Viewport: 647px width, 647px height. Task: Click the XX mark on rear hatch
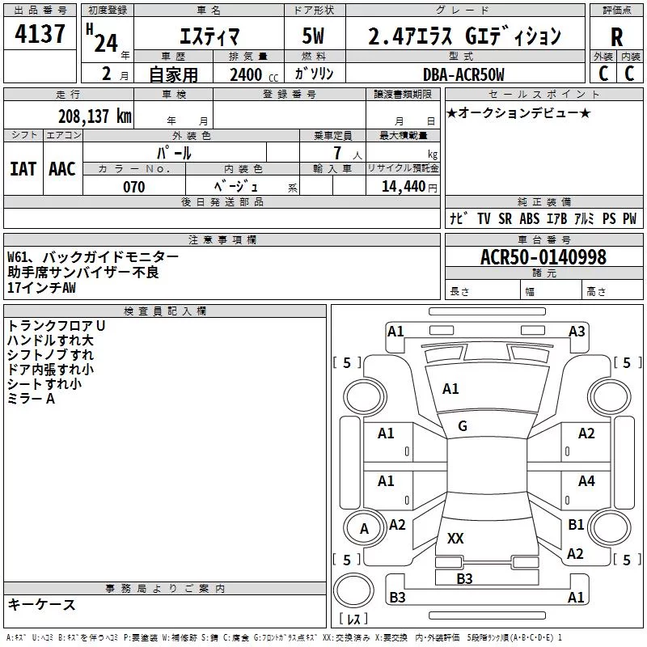(455, 538)
